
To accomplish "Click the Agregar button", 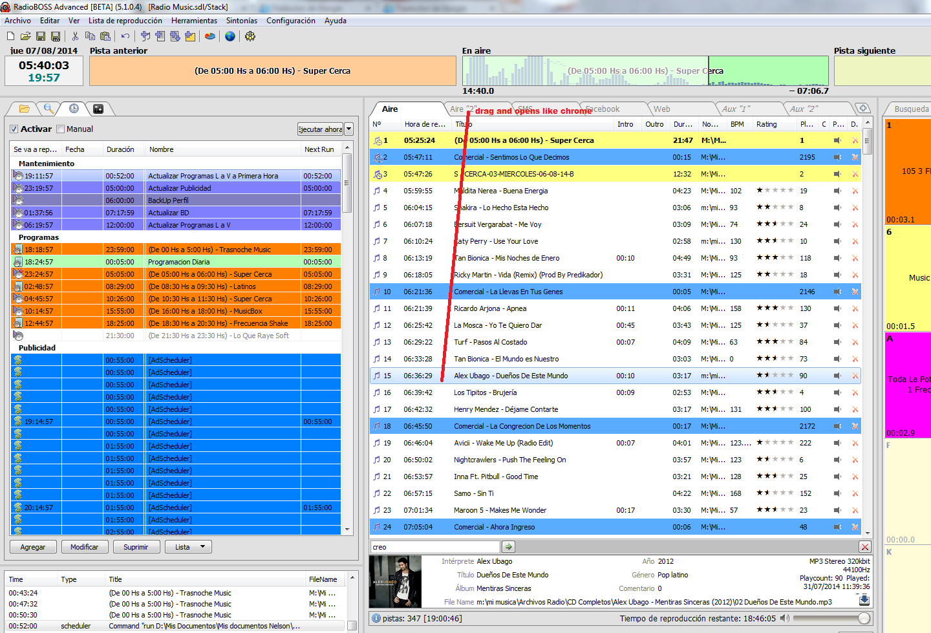I will 33,547.
